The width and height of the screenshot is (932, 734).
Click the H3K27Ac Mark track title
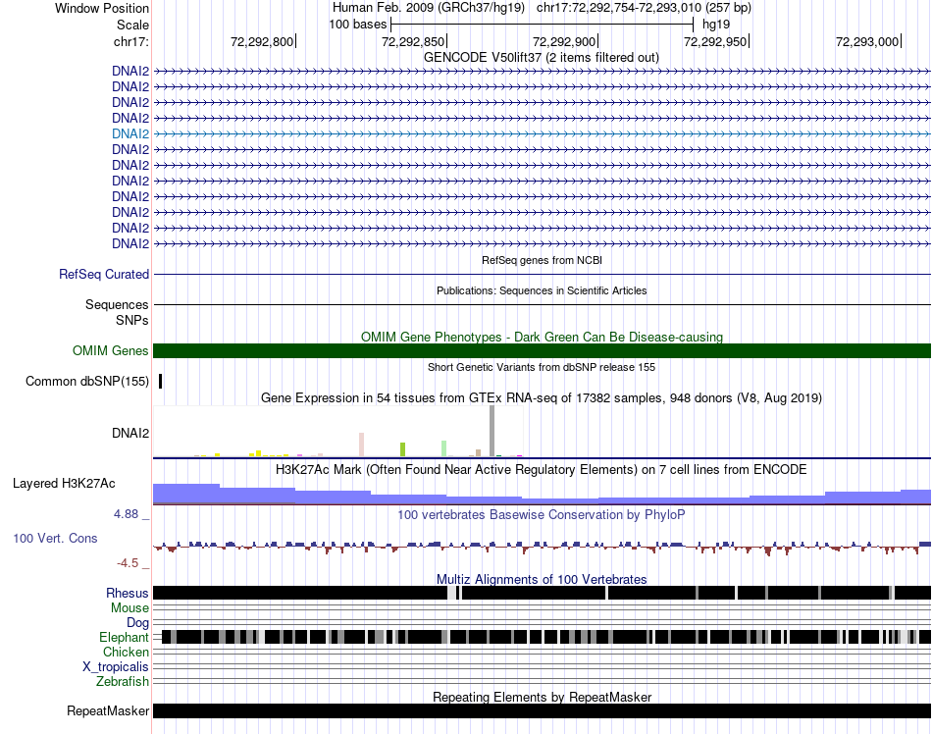541,469
